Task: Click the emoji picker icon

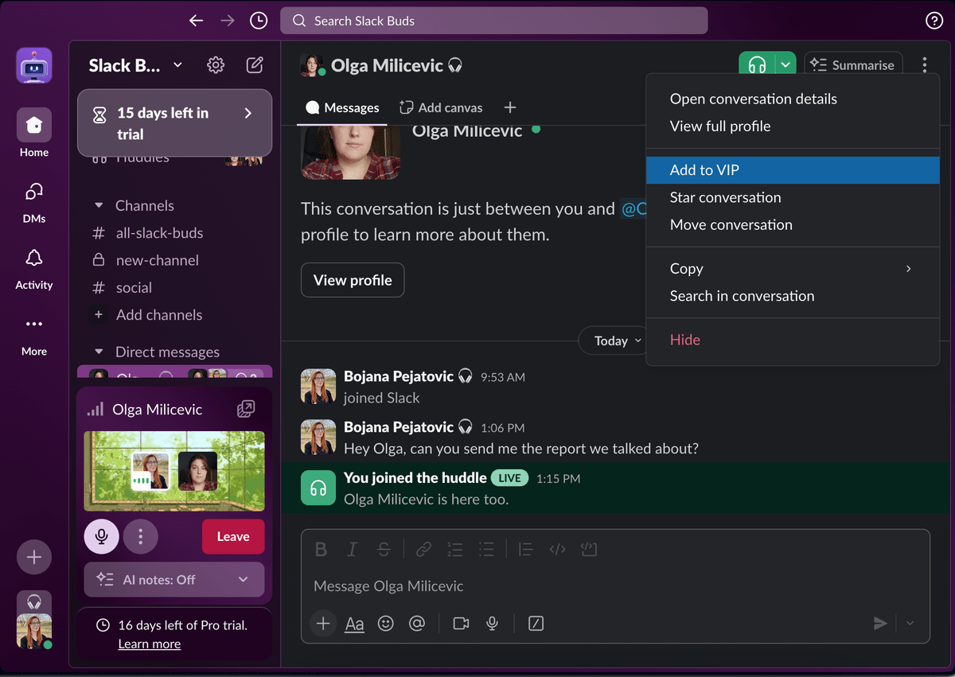Action: click(386, 624)
